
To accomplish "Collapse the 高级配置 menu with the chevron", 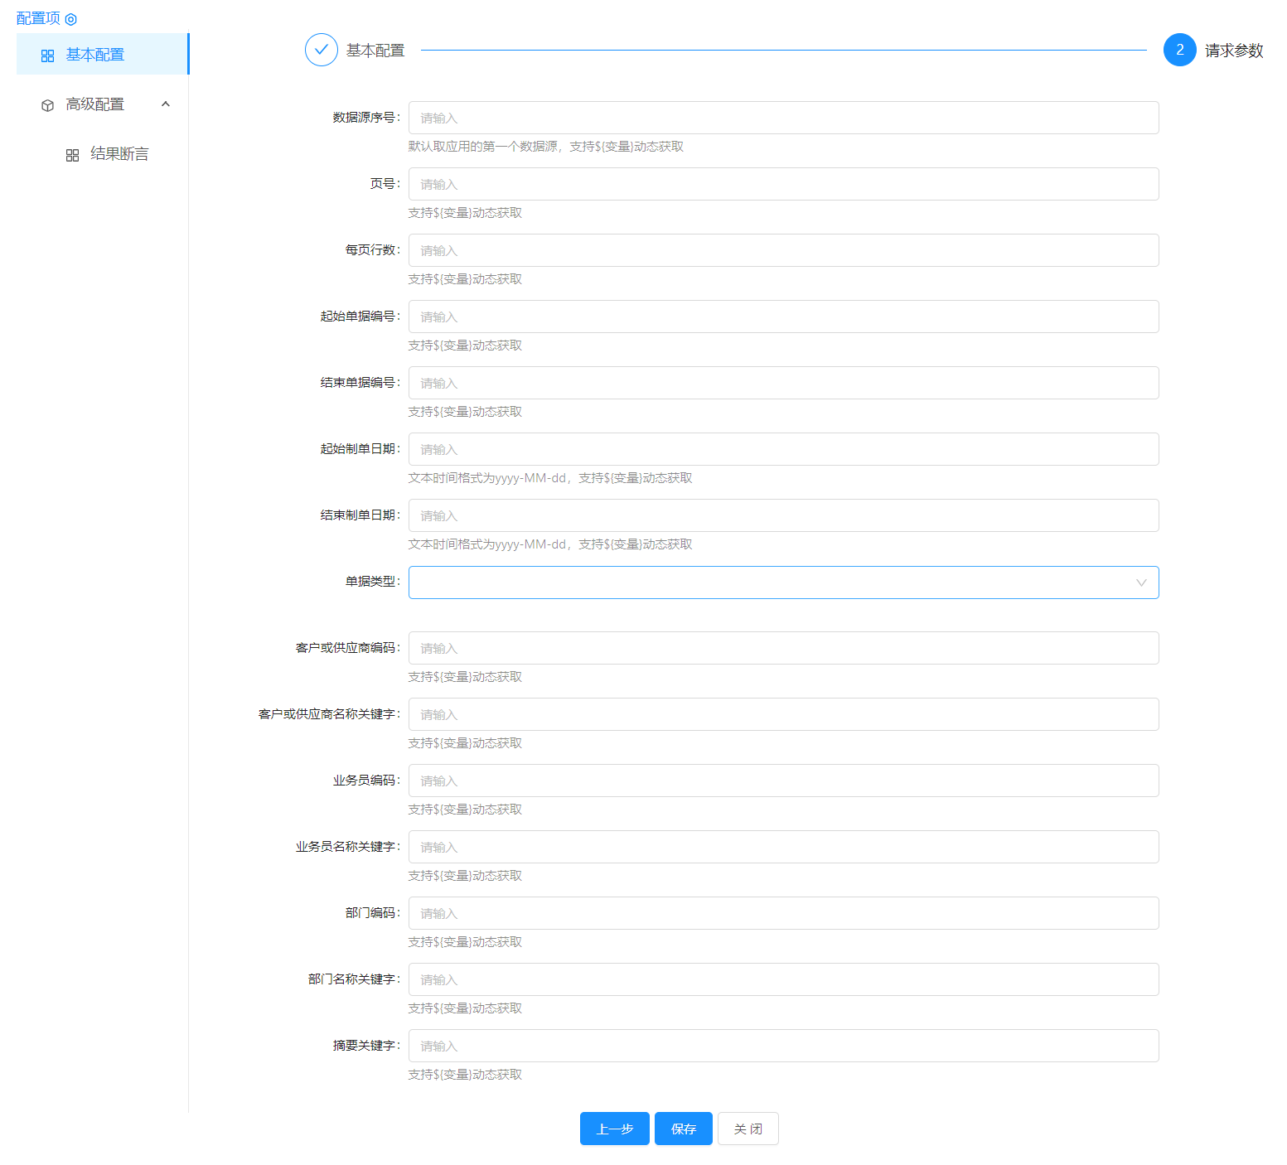I will 166,104.
